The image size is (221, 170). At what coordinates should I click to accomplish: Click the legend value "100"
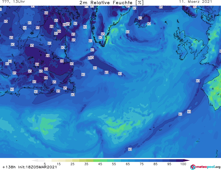tap(183, 164)
